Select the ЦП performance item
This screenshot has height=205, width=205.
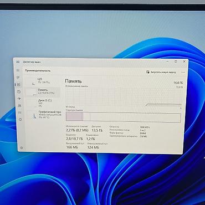click(x=43, y=81)
